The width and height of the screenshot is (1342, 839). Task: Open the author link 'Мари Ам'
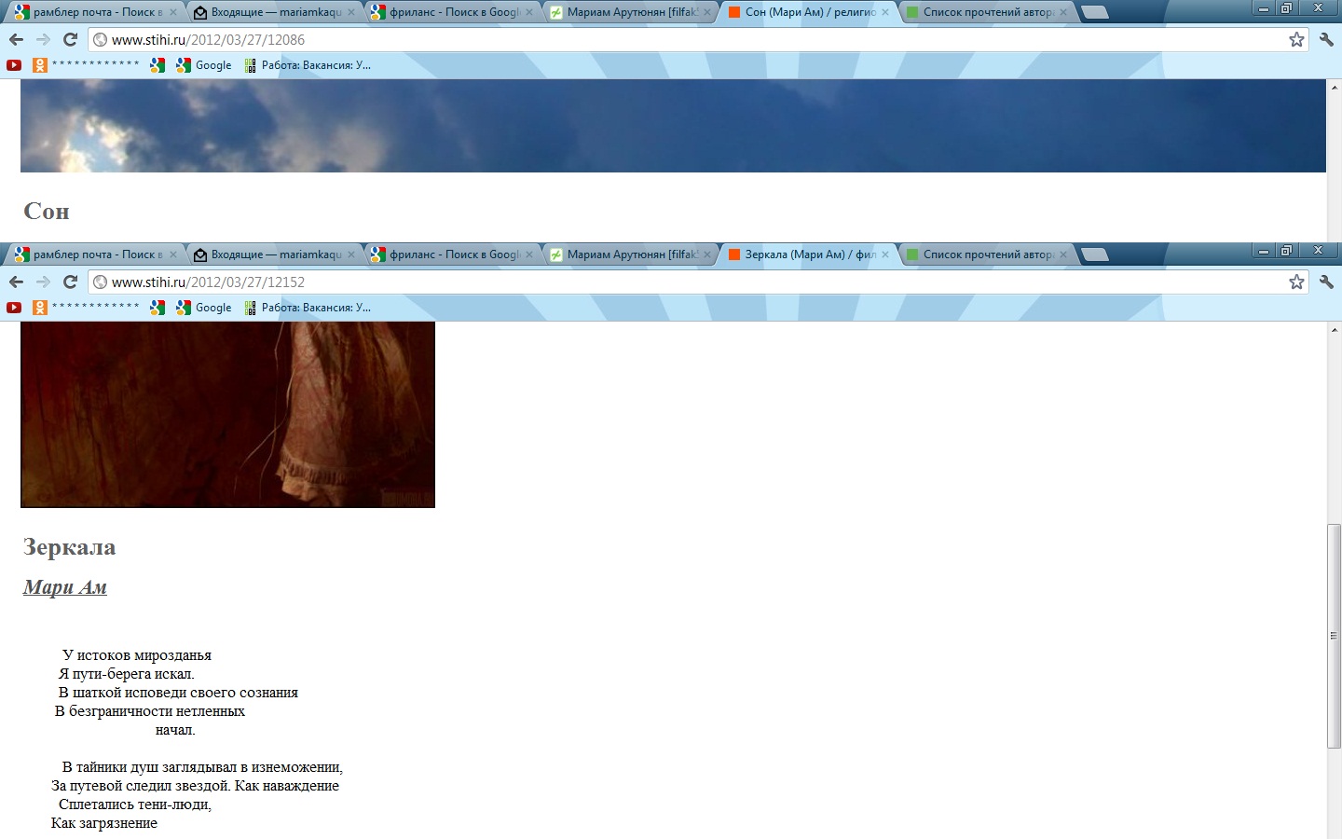[x=65, y=587]
